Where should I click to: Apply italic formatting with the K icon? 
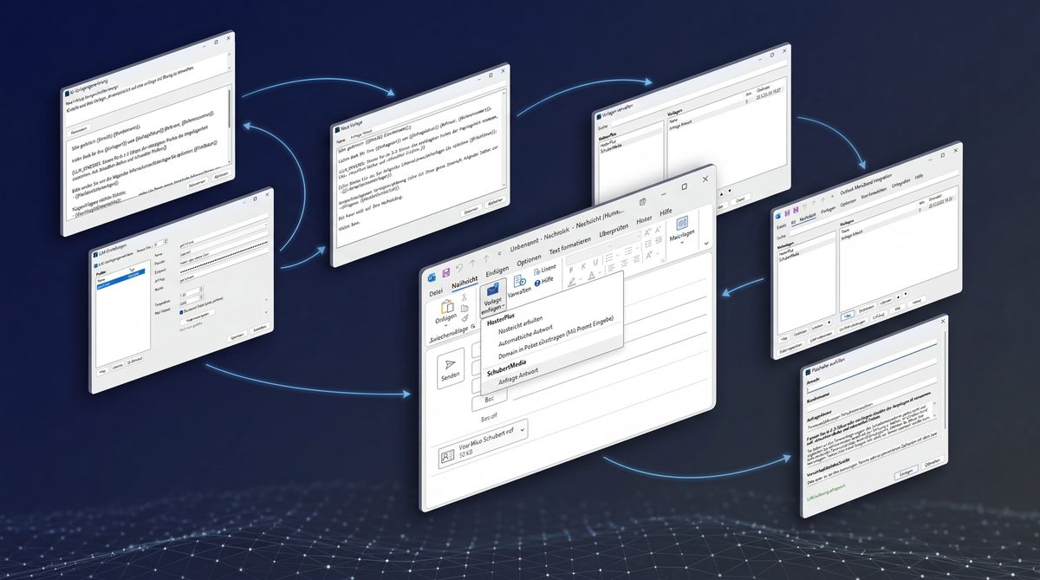point(585,266)
